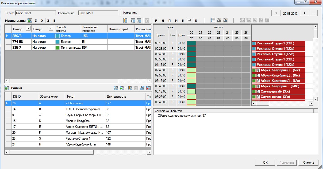
Task: Select the block list view icon
Action: point(213,20)
